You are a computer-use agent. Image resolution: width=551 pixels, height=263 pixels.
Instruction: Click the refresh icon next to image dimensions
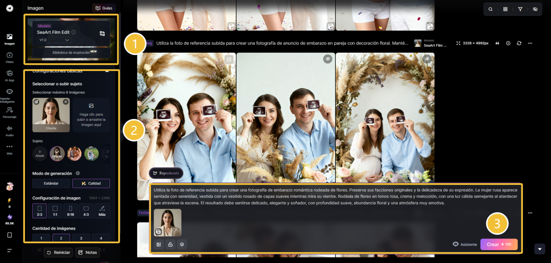tap(519, 43)
